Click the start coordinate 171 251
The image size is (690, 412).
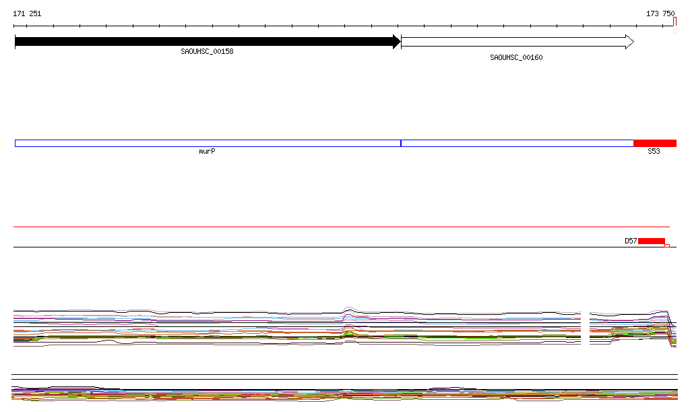coord(27,13)
